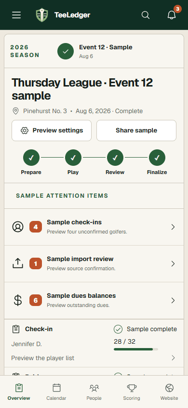Screen dimensions: 188x408
Task: Click the Event 12 · Sample header text
Action: coord(106,47)
